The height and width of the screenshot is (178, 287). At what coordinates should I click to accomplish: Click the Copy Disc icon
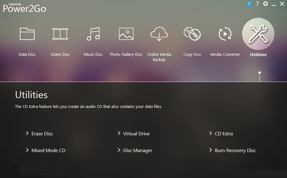point(192,34)
